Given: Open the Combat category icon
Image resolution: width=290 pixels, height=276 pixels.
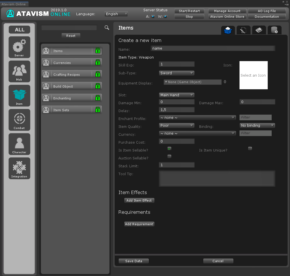Looking at the screenshot, I should (x=19, y=119).
